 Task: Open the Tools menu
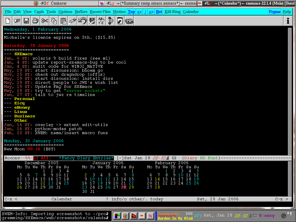click(x=51, y=12)
